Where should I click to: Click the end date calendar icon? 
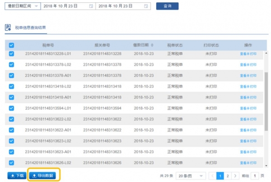(x=146, y=6)
